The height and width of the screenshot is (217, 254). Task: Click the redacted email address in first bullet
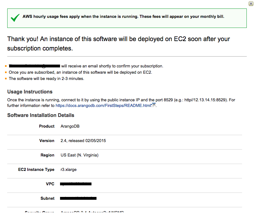point(35,66)
